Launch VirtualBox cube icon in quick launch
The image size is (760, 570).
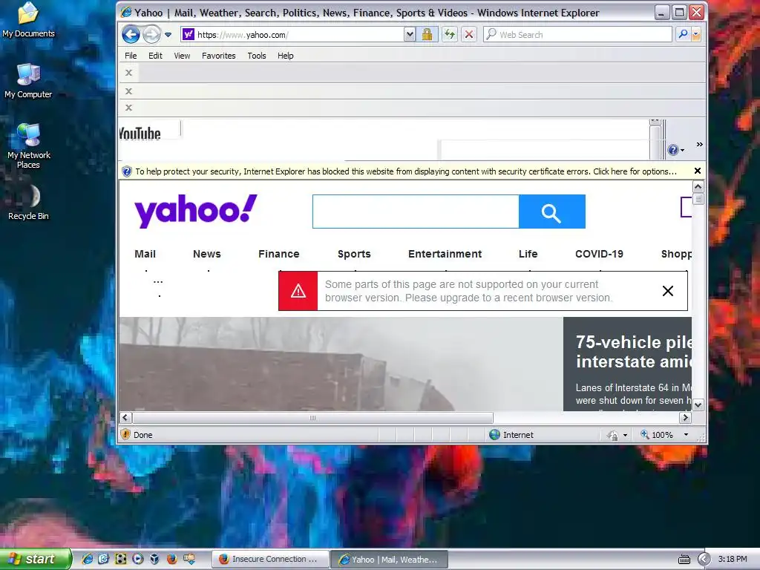(154, 559)
